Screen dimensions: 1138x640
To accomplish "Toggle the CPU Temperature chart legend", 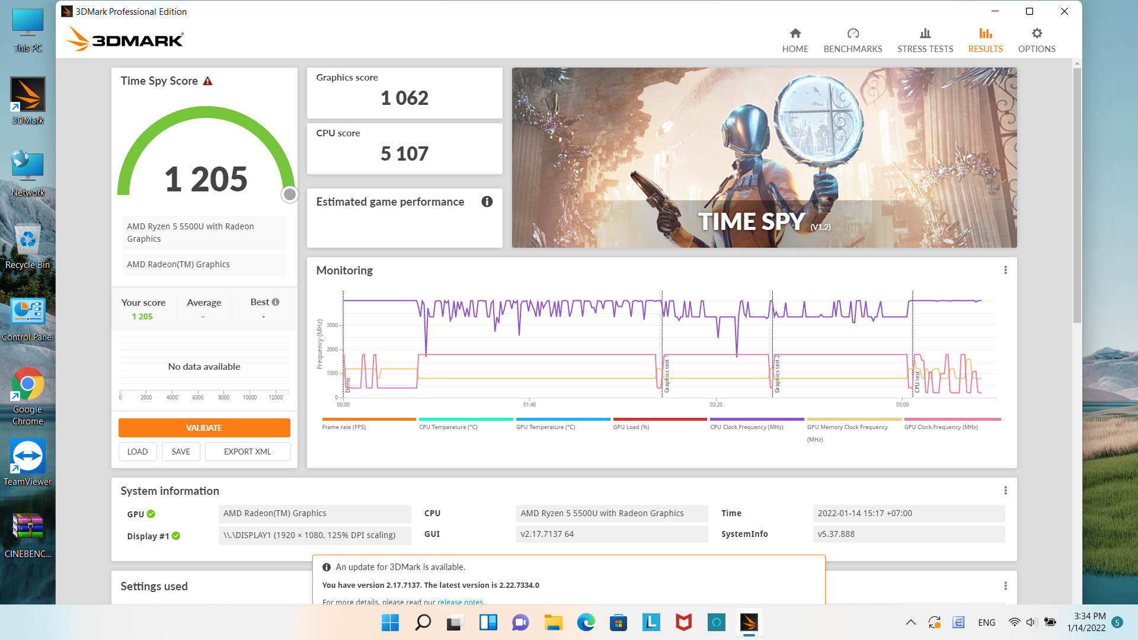I will pyautogui.click(x=466, y=424).
